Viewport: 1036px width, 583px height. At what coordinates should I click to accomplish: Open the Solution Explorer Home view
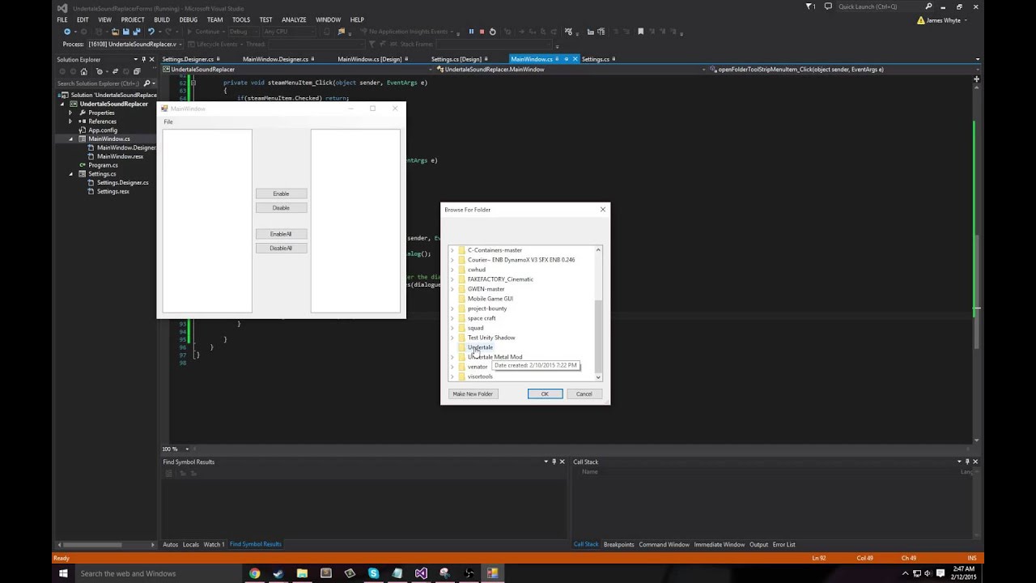[x=83, y=71]
